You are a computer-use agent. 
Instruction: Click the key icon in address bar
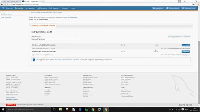tap(193, 4)
